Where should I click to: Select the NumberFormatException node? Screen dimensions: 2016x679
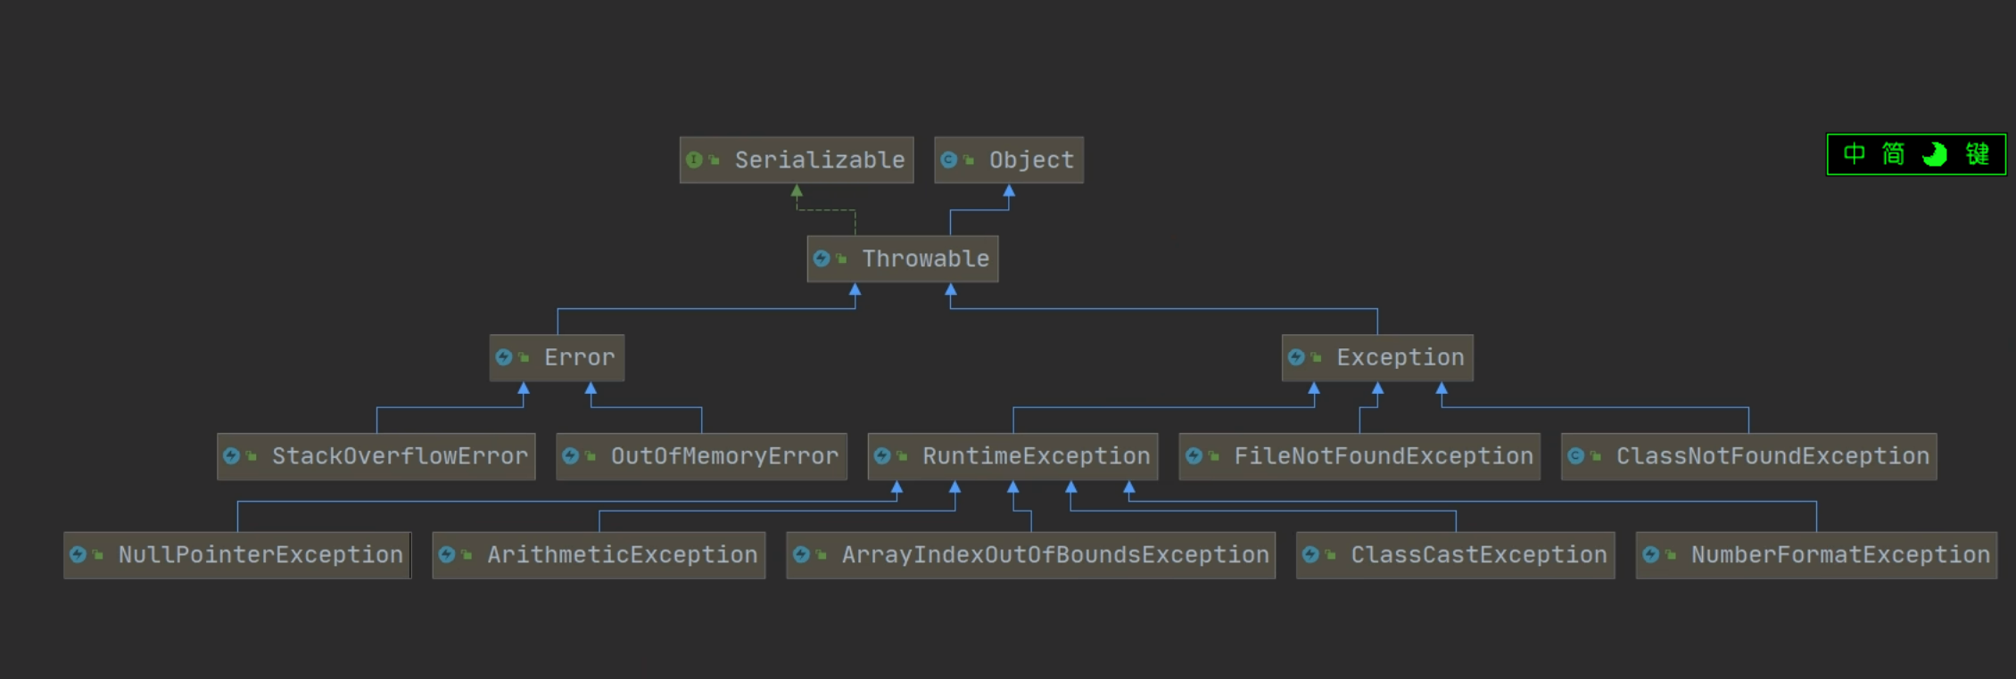[1816, 556]
